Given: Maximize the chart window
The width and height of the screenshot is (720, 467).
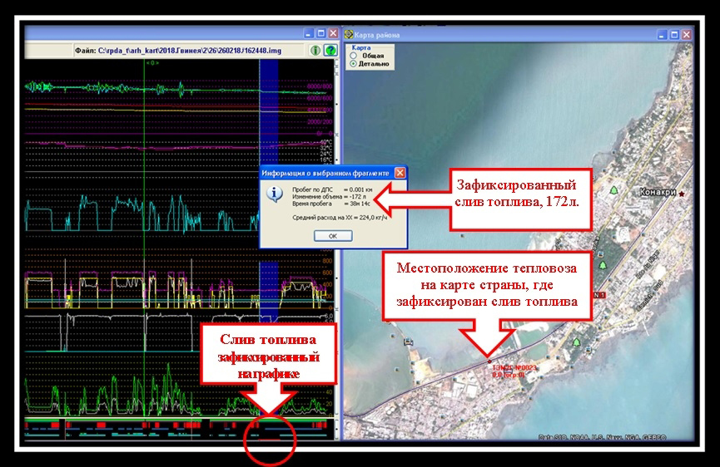Looking at the screenshot, I should [321, 34].
